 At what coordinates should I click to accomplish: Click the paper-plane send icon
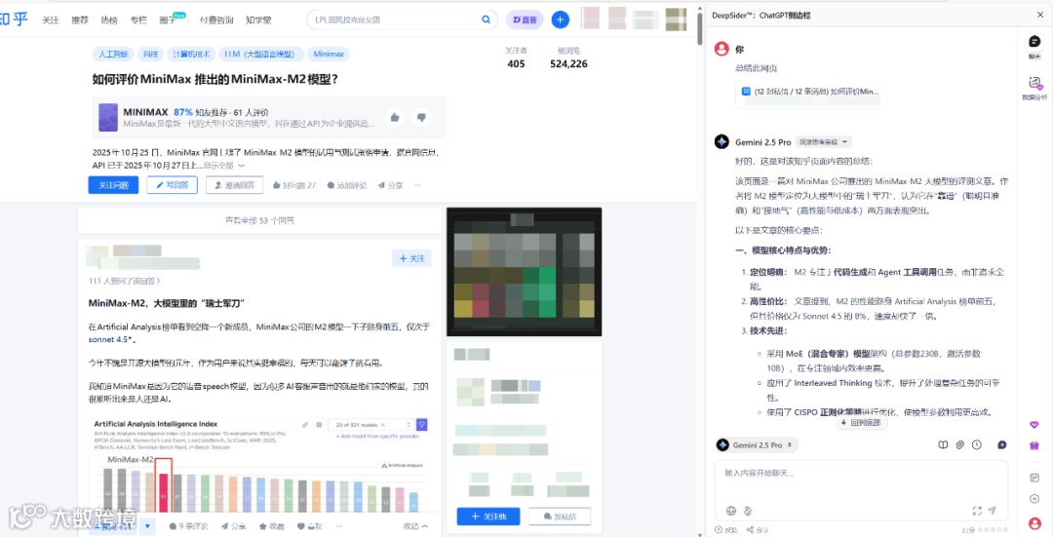click(x=993, y=510)
